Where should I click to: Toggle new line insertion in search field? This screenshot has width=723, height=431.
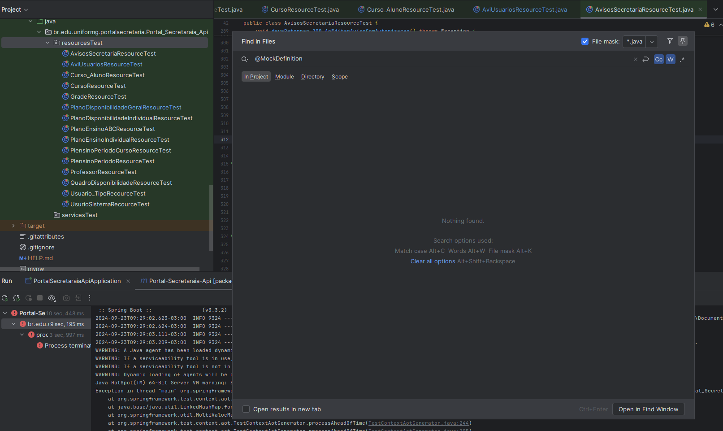[645, 59]
